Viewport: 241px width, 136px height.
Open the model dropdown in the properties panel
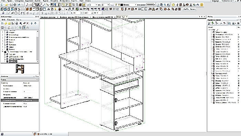tap(20, 80)
